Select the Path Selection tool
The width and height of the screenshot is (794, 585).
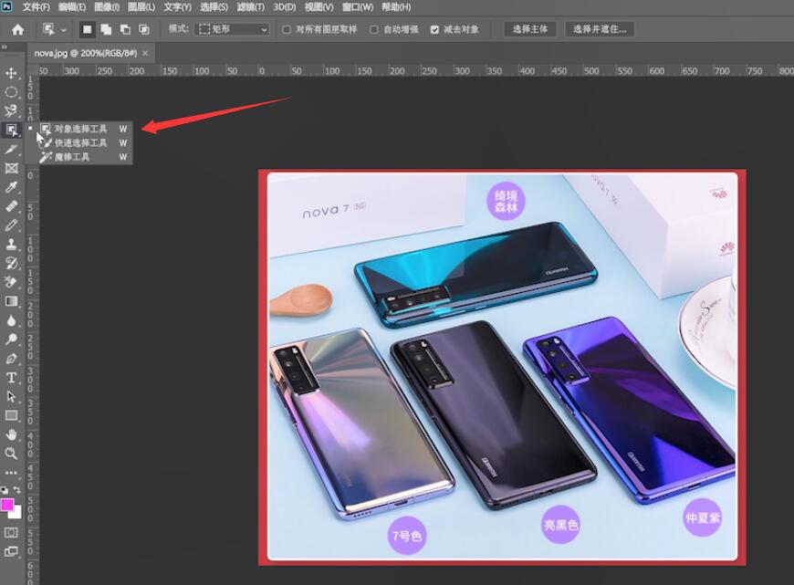(x=11, y=397)
